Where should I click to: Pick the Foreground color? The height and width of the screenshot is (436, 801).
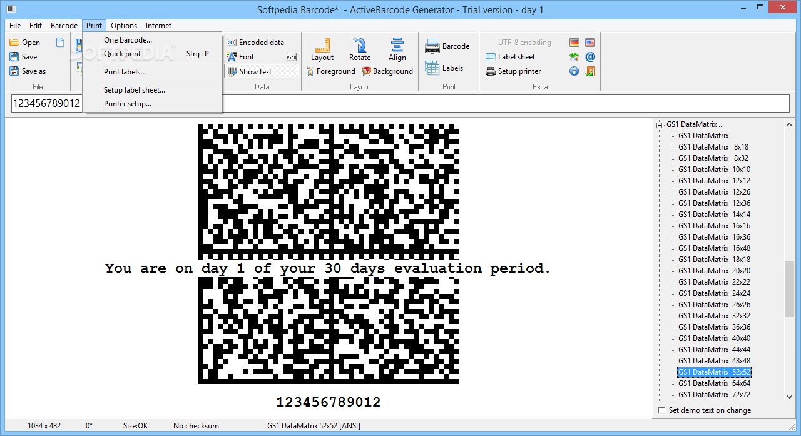pyautogui.click(x=331, y=71)
